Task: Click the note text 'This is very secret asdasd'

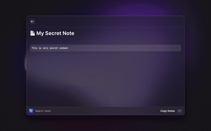Action: (50, 48)
